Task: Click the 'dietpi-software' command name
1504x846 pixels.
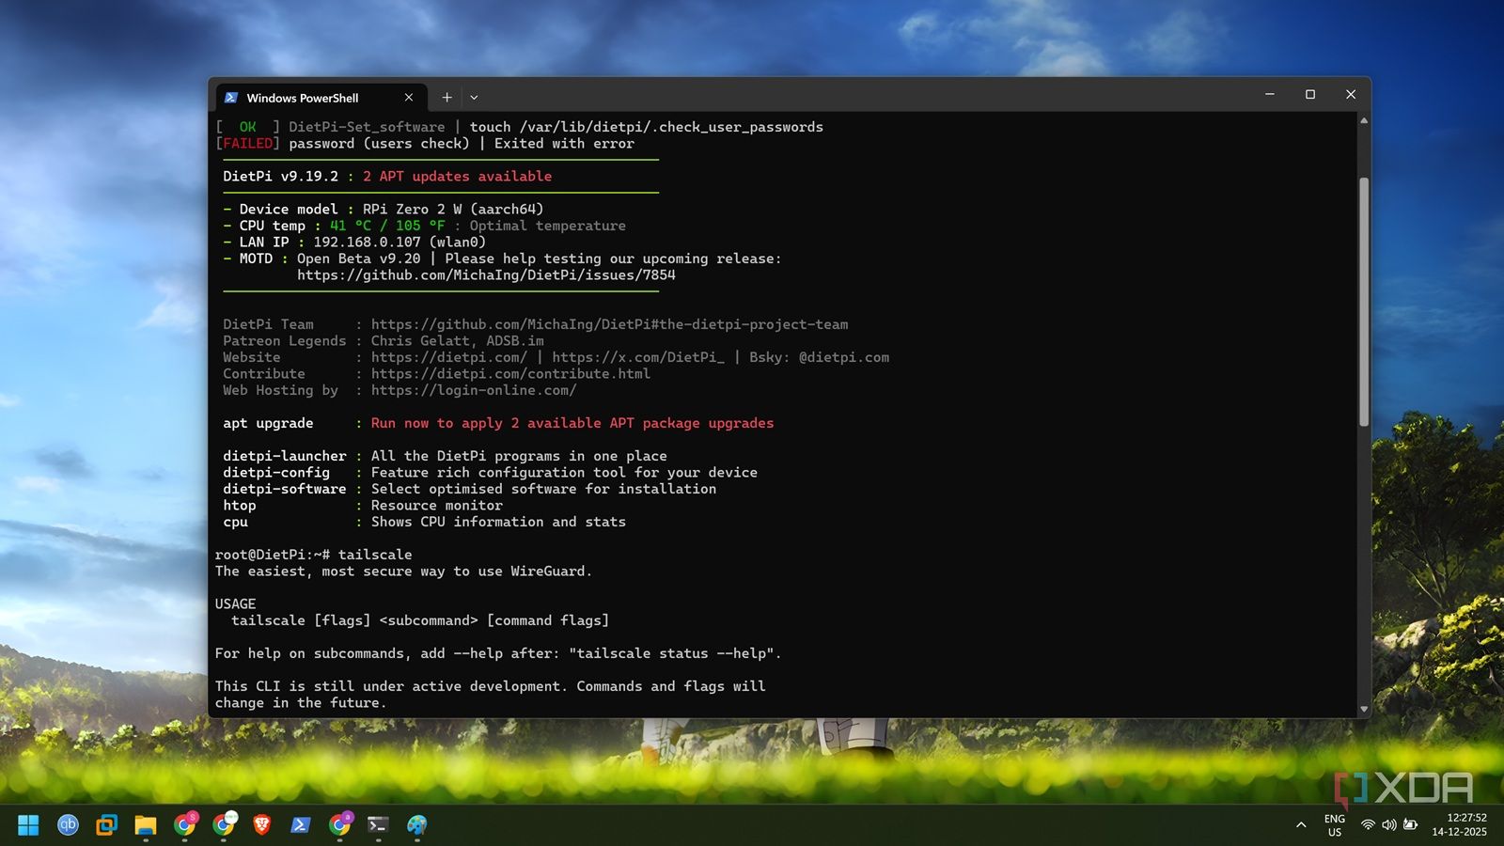Action: (x=285, y=489)
